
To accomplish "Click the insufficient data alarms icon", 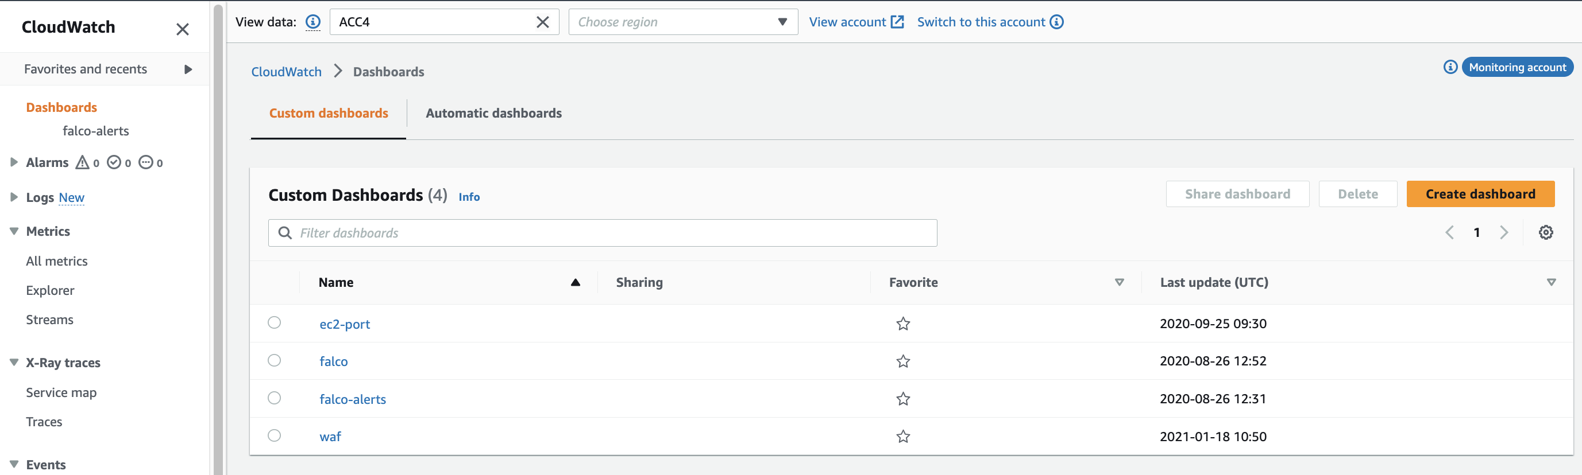I will pyautogui.click(x=145, y=162).
